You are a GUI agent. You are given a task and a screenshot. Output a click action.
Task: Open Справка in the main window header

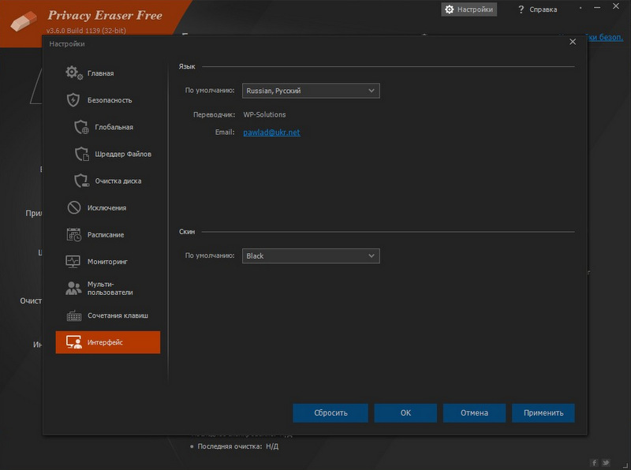pos(537,9)
